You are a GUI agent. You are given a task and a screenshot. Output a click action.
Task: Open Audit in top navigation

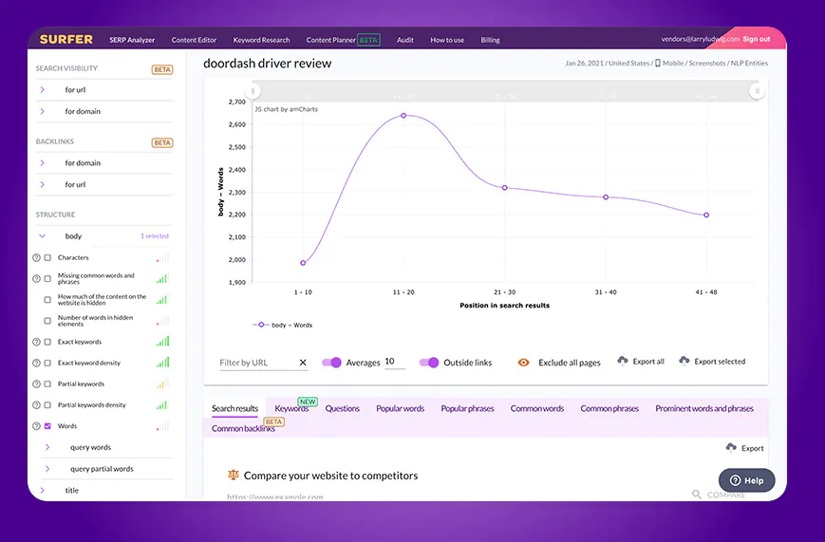[405, 40]
